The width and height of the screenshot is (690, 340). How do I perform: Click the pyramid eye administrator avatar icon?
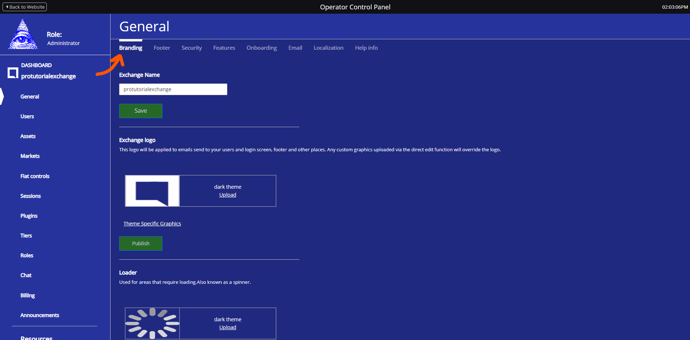pyautogui.click(x=23, y=35)
